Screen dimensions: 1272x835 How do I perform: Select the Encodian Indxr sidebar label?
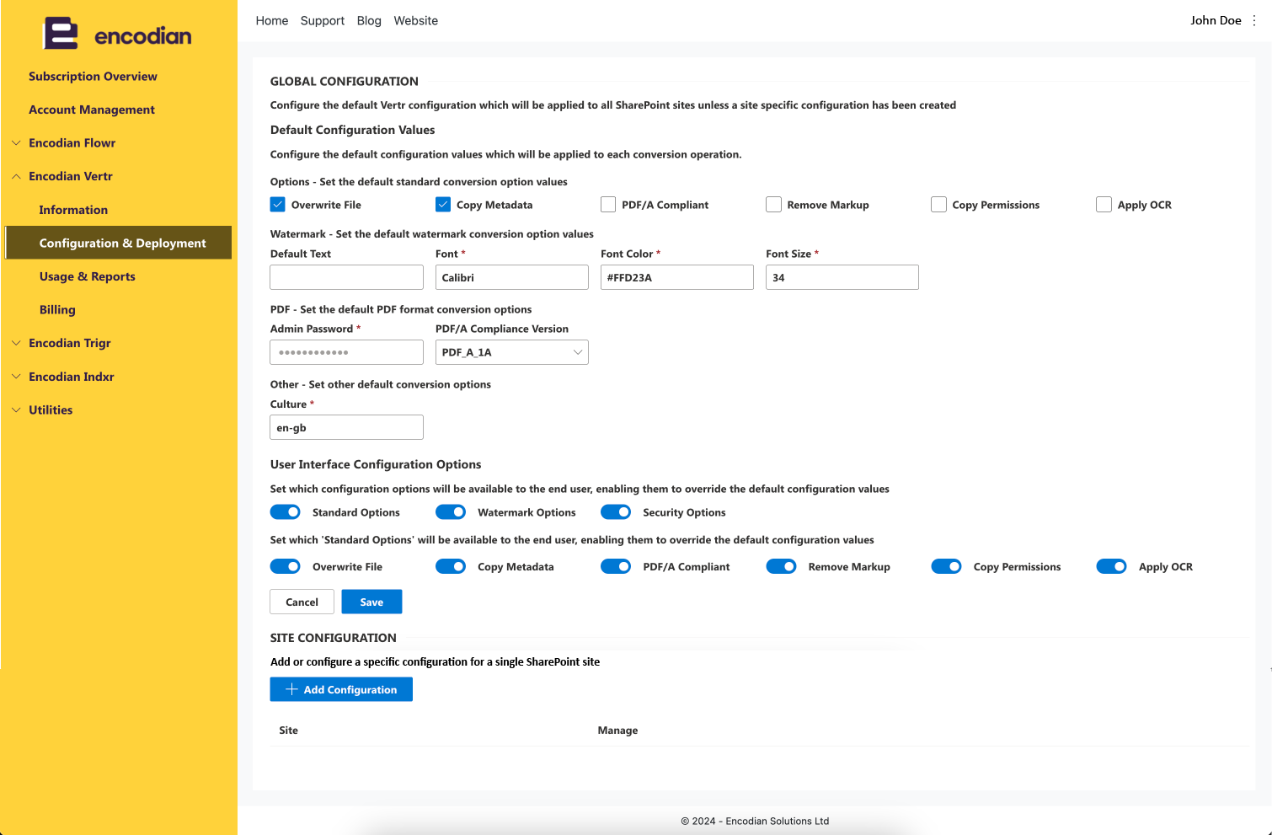[72, 377]
